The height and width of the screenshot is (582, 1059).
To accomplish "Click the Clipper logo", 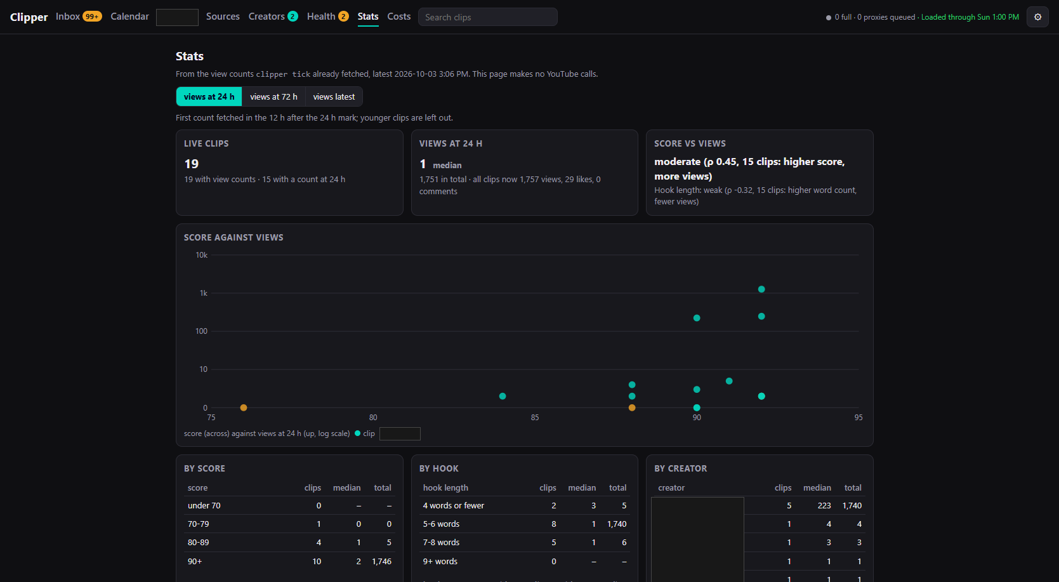I will pyautogui.click(x=29, y=17).
